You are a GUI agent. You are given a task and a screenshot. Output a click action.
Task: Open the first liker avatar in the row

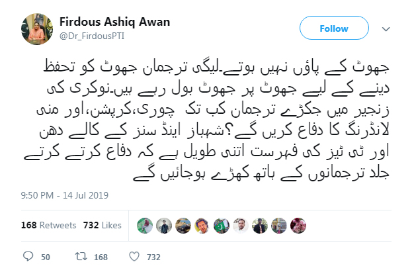(x=145, y=226)
